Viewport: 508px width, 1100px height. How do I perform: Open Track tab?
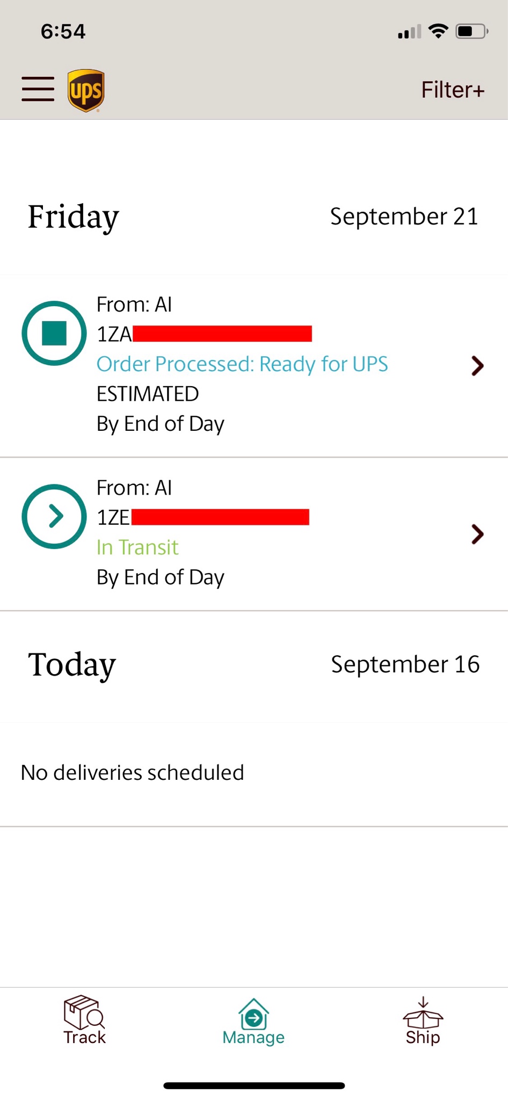[84, 1021]
